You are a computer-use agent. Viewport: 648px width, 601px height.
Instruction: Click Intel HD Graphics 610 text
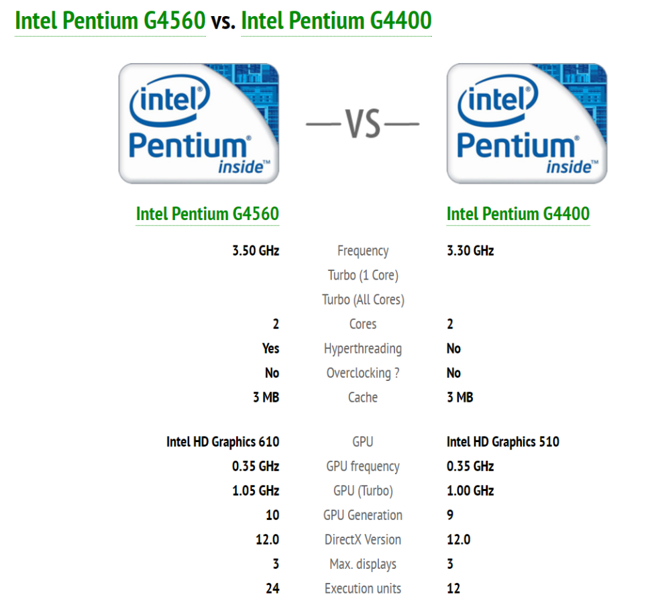click(223, 442)
